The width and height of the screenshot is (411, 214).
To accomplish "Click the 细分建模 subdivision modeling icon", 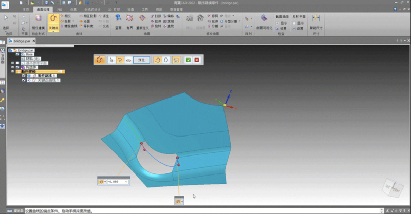I will (38, 21).
